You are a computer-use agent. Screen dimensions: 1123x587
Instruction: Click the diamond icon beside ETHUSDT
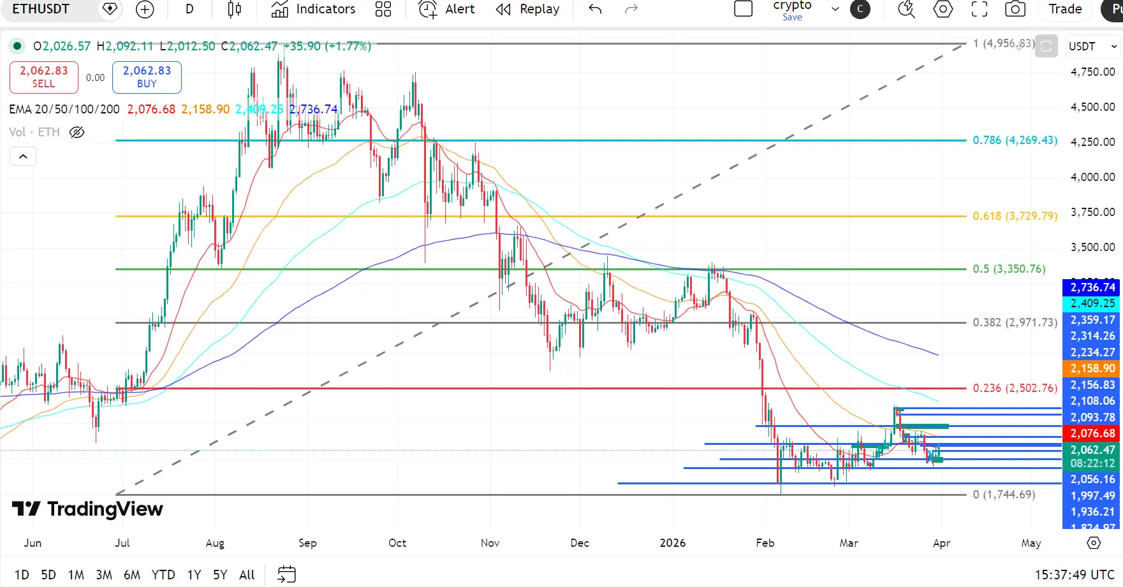pyautogui.click(x=110, y=9)
